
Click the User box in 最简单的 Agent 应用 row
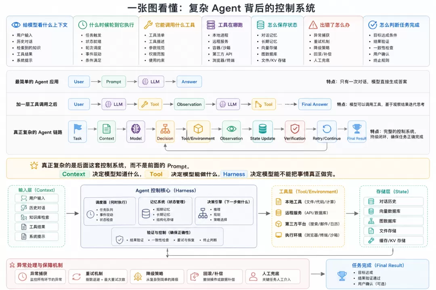(x=79, y=82)
